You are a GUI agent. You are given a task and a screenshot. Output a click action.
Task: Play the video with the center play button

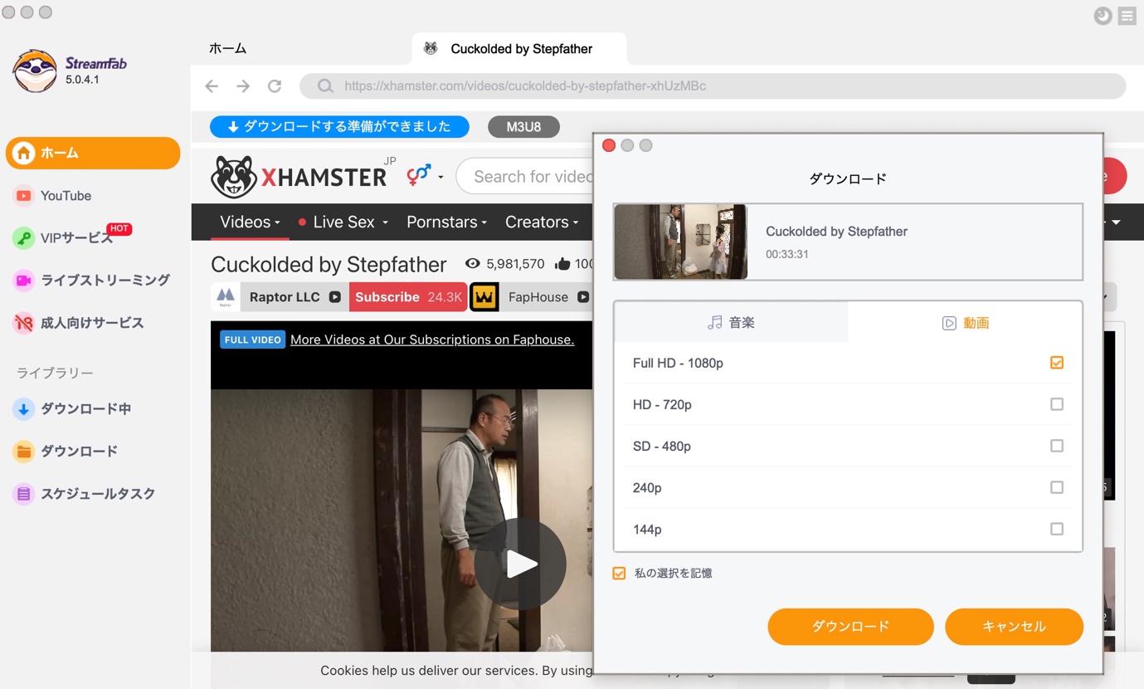coord(521,564)
